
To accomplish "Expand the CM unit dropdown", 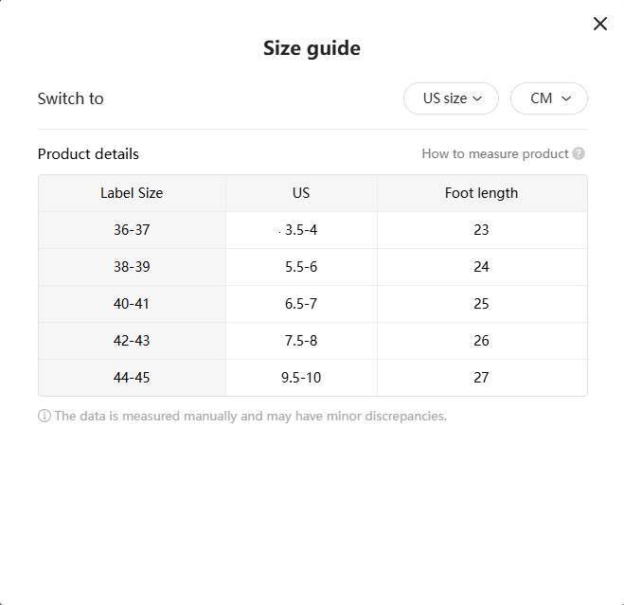I will (549, 98).
